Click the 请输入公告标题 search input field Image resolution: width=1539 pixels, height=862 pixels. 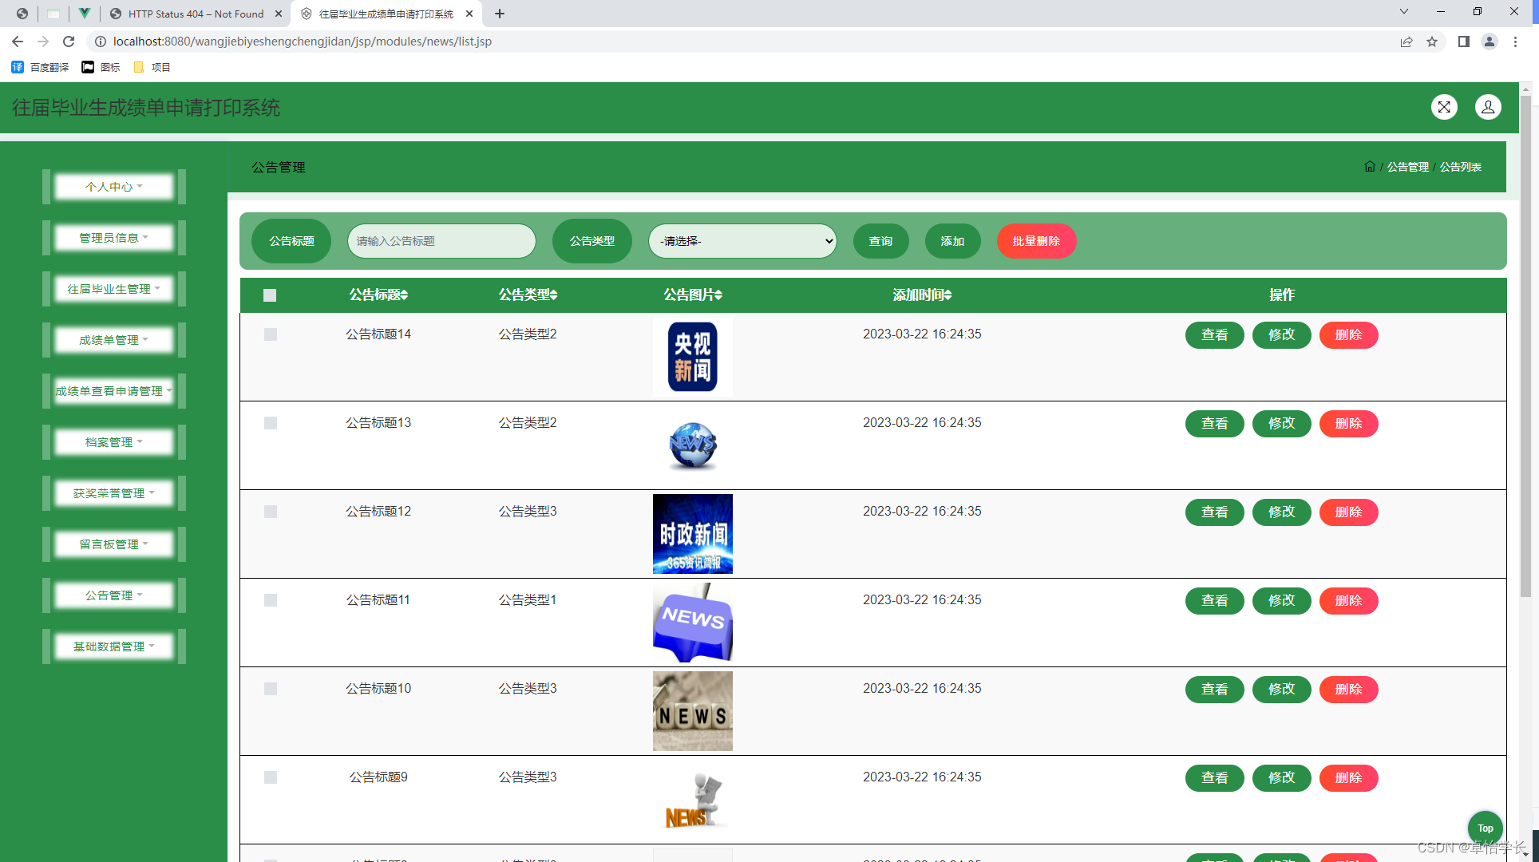(441, 241)
